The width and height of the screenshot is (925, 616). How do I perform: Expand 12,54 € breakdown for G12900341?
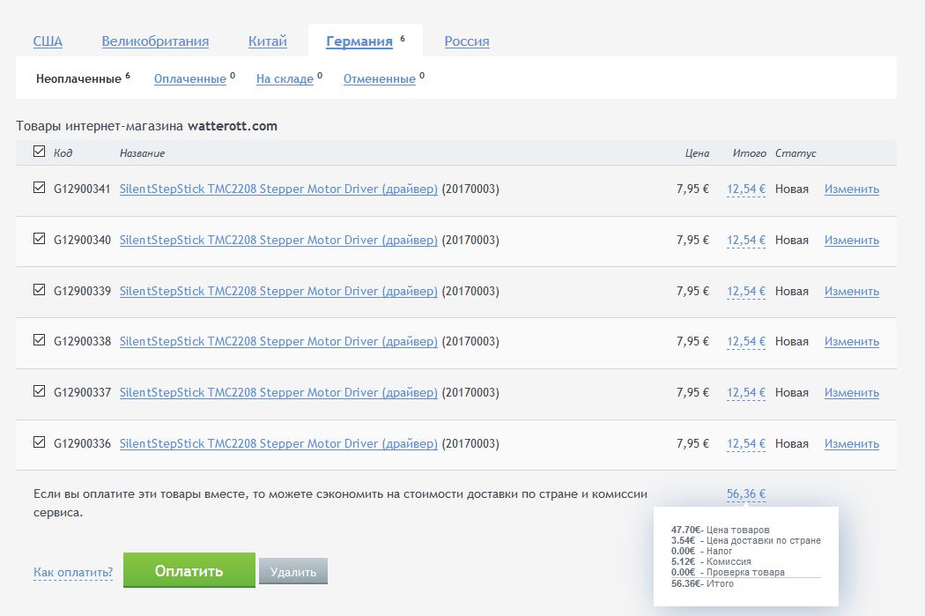point(746,189)
